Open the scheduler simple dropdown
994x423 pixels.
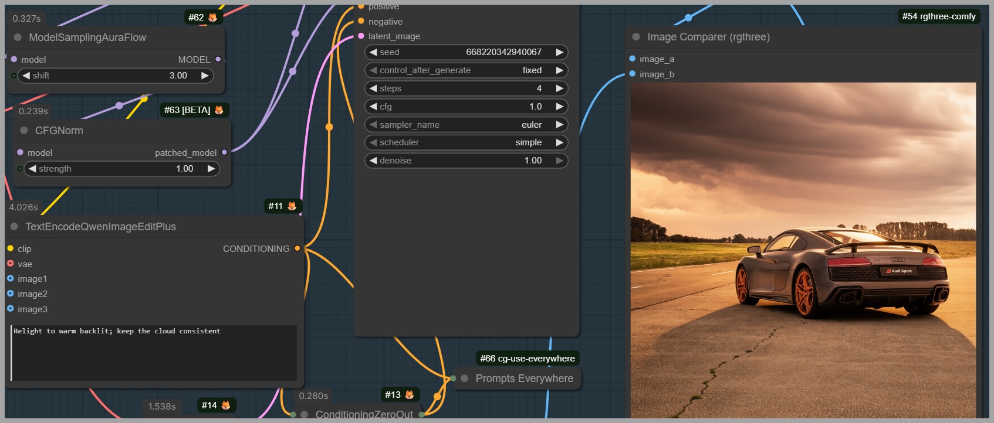point(466,142)
